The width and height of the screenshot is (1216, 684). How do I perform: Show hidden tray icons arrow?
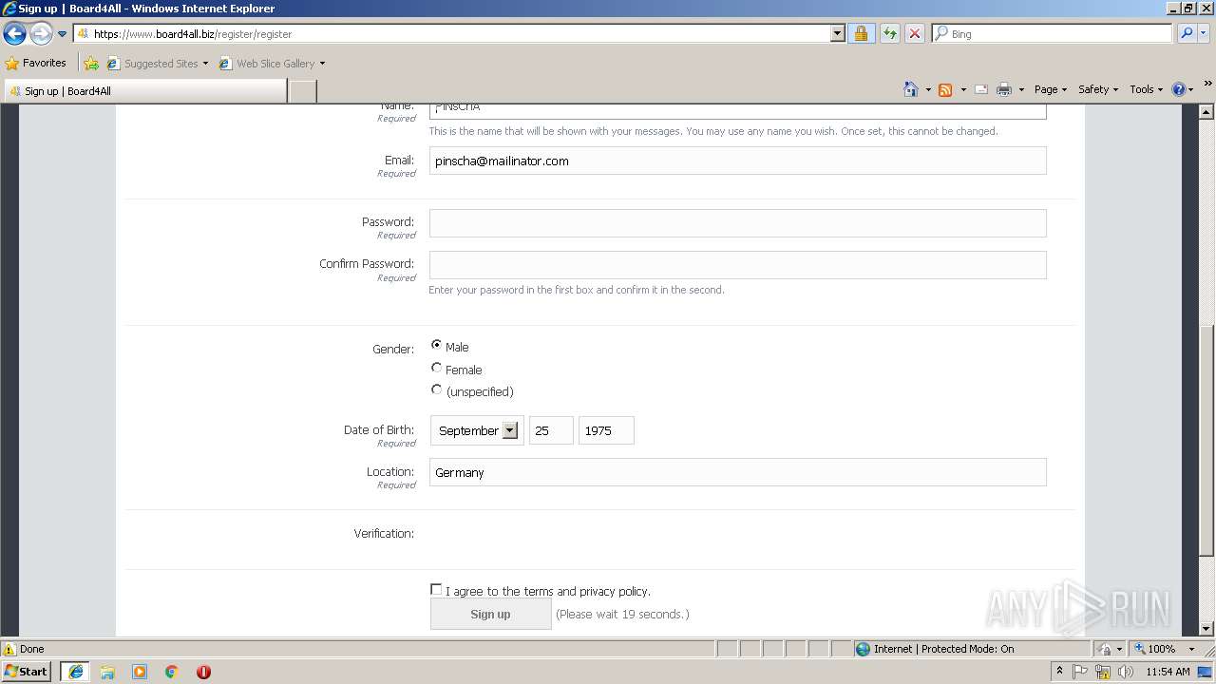(x=1059, y=672)
